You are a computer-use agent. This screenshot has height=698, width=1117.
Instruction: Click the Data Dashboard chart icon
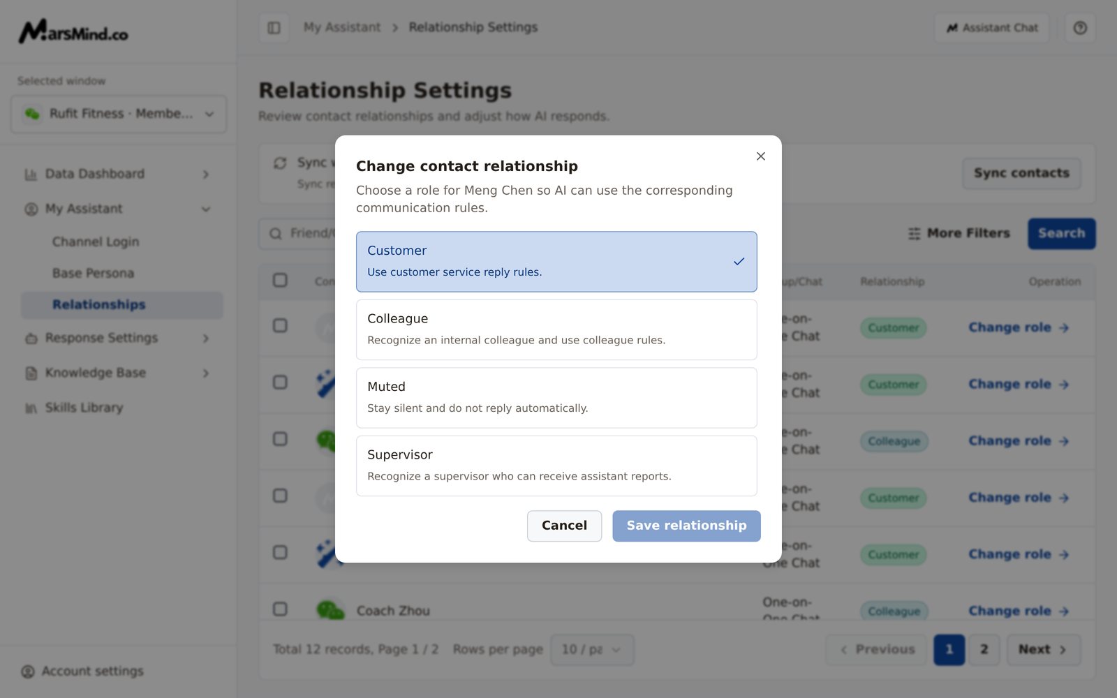(x=31, y=174)
